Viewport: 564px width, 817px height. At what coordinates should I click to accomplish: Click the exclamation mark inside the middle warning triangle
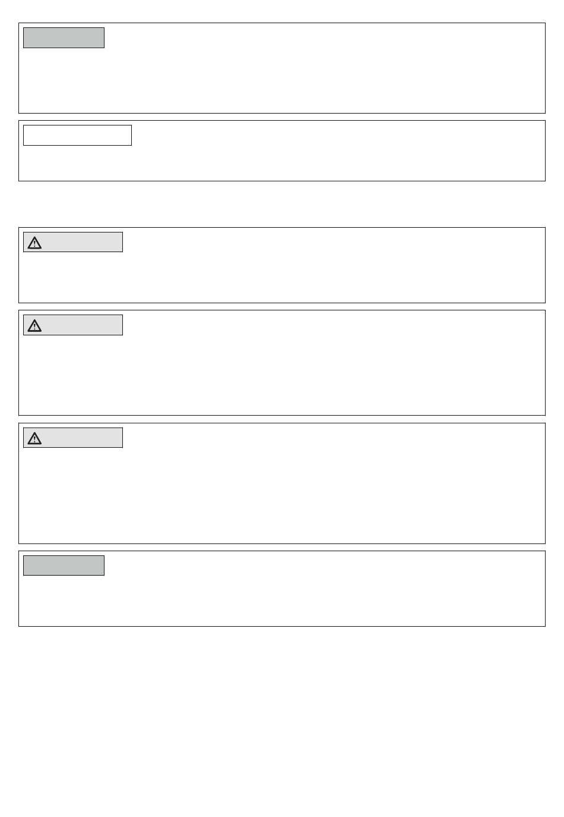pyautogui.click(x=34, y=327)
